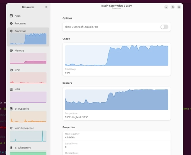Click the Wi-Fi Connection icon
This screenshot has height=155, width=191.
pyautogui.click(x=11, y=128)
